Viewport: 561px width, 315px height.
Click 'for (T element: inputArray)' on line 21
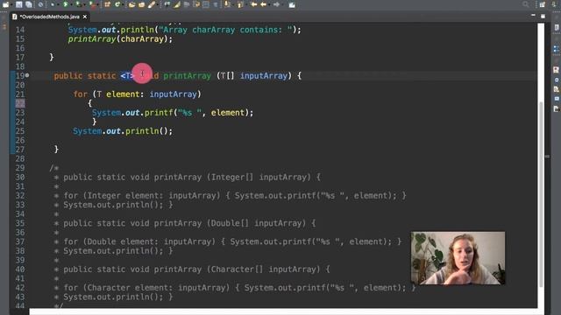[137, 94]
